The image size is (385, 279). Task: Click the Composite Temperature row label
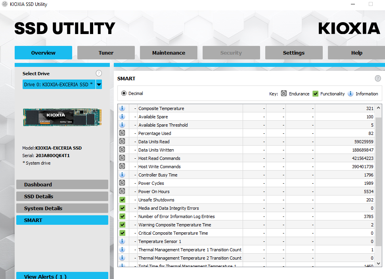pyautogui.click(x=161, y=108)
